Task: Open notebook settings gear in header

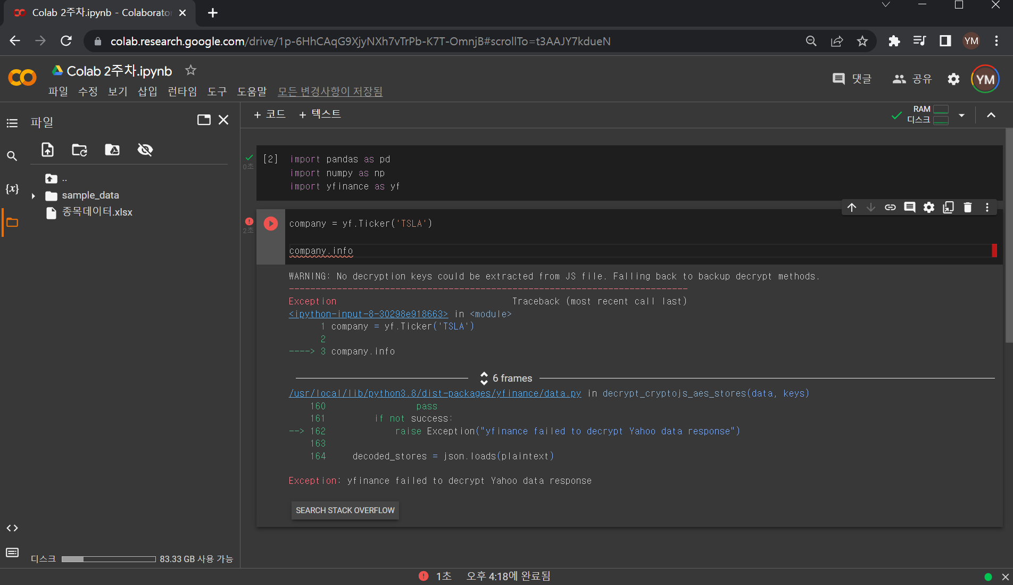Action: point(953,79)
